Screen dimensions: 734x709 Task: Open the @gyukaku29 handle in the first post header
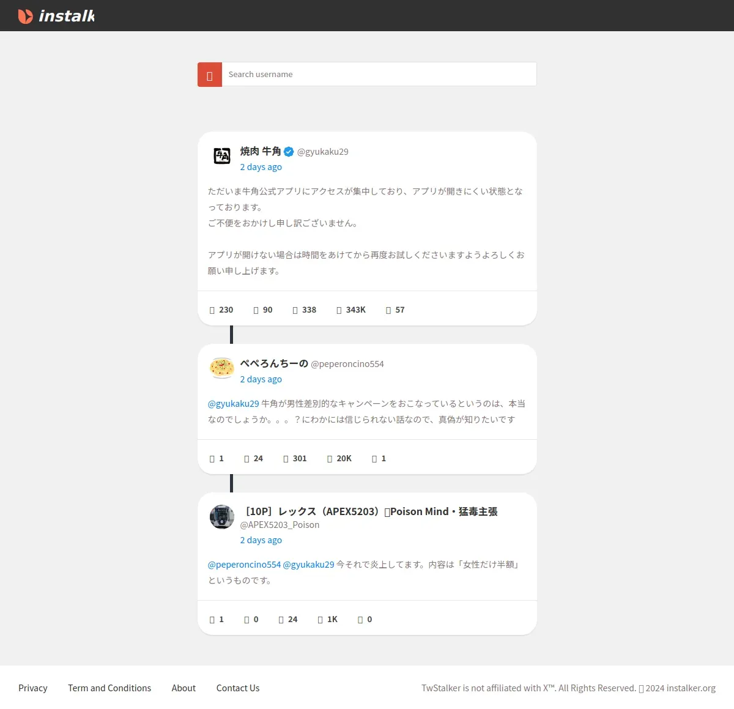tap(322, 152)
